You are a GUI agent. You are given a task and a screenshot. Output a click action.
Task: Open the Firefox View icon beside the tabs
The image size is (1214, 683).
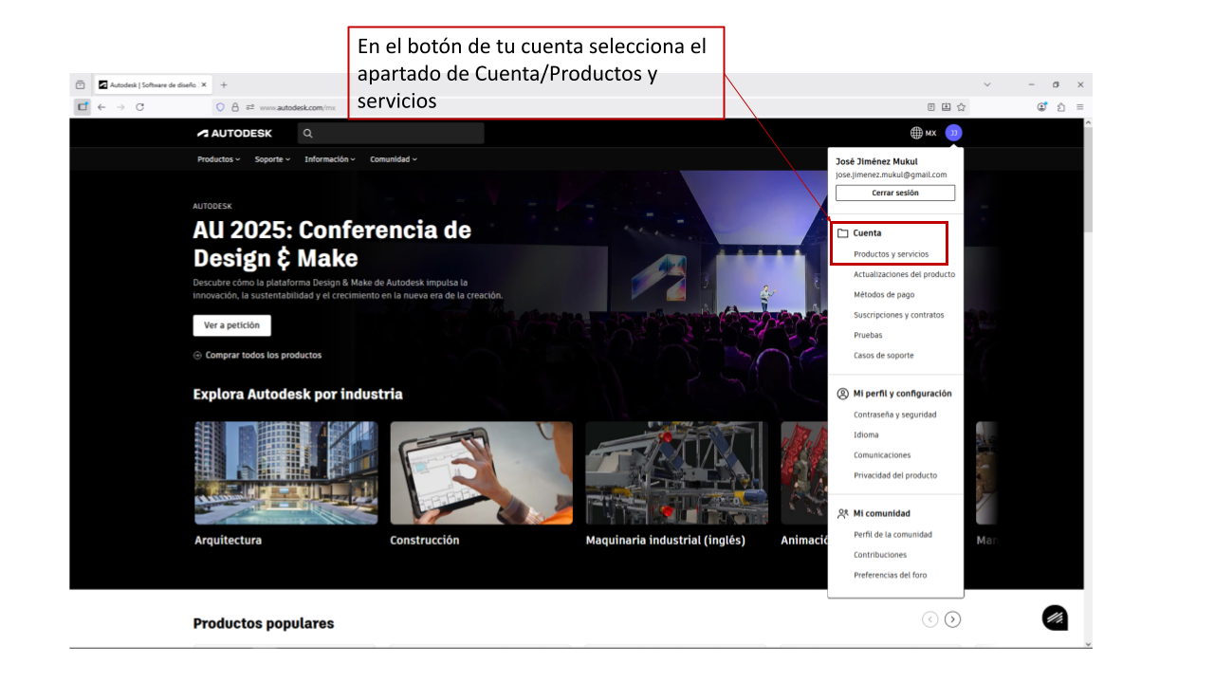tap(81, 84)
